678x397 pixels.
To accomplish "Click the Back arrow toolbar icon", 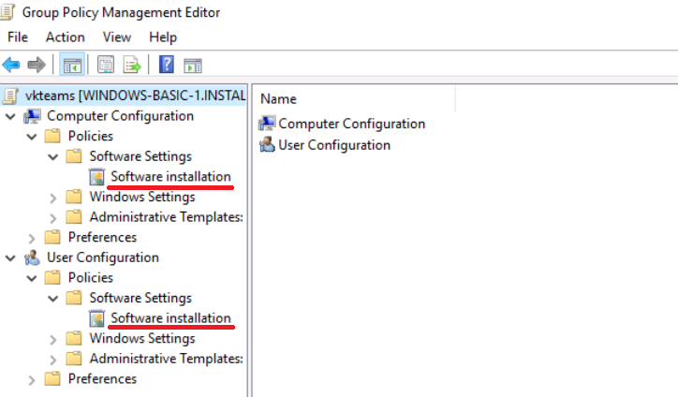I will click(x=11, y=65).
